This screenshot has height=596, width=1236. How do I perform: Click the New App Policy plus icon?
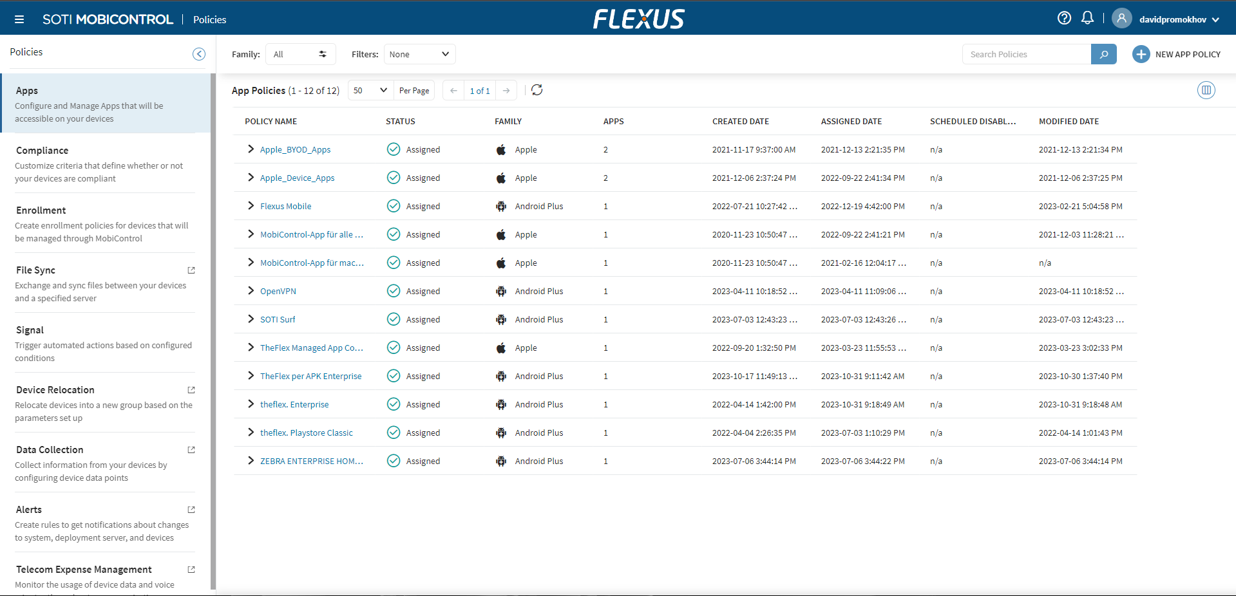click(1141, 54)
